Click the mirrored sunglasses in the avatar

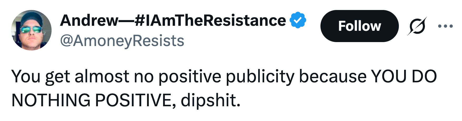(x=31, y=30)
